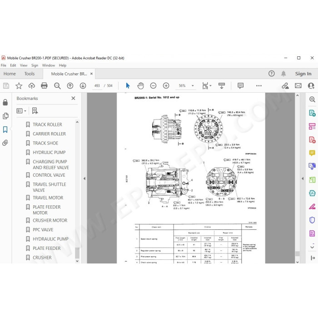Open search magnifier in right pane
This screenshot has height=318, width=318.
[x=312, y=99]
